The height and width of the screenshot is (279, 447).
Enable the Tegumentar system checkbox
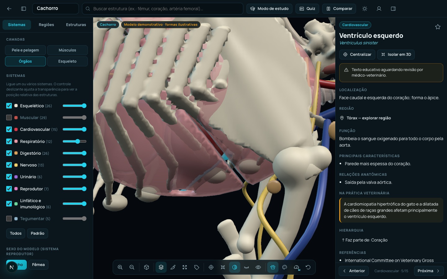tap(9, 219)
